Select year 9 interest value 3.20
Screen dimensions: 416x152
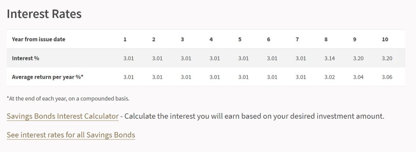(x=358, y=58)
